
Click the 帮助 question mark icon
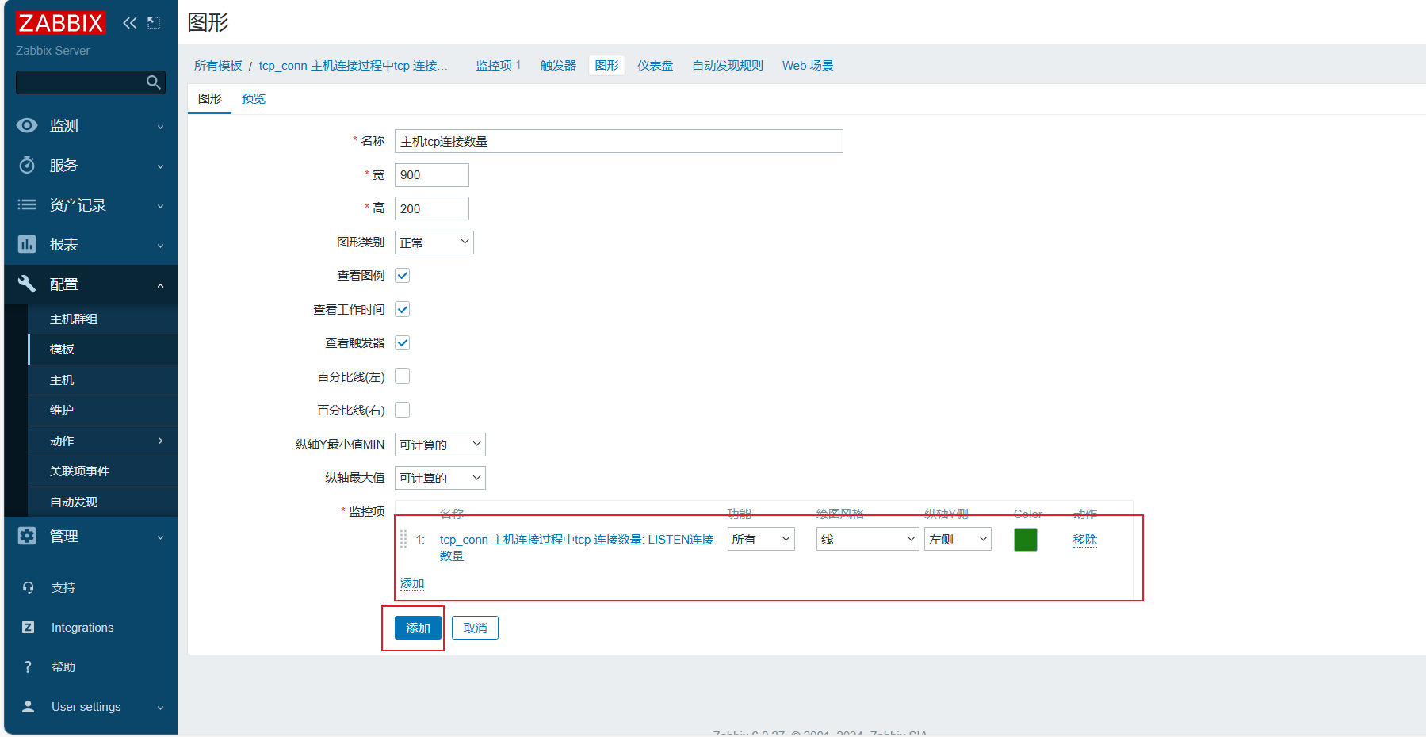tap(29, 666)
